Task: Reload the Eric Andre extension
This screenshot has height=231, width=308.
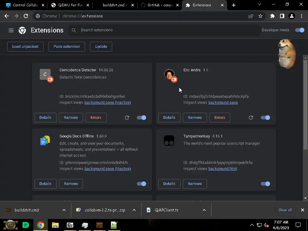Action: (x=251, y=118)
